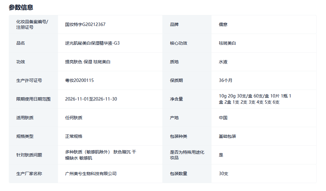Click the 针对肤质问题 value text

point(100,155)
